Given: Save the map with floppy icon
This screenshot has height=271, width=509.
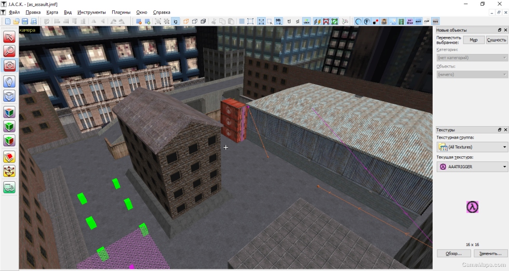Looking at the screenshot, I should [25, 21].
